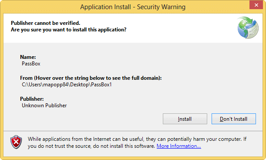Click the red shield warning icon
This screenshot has height=160, width=266.
pyautogui.click(x=16, y=142)
